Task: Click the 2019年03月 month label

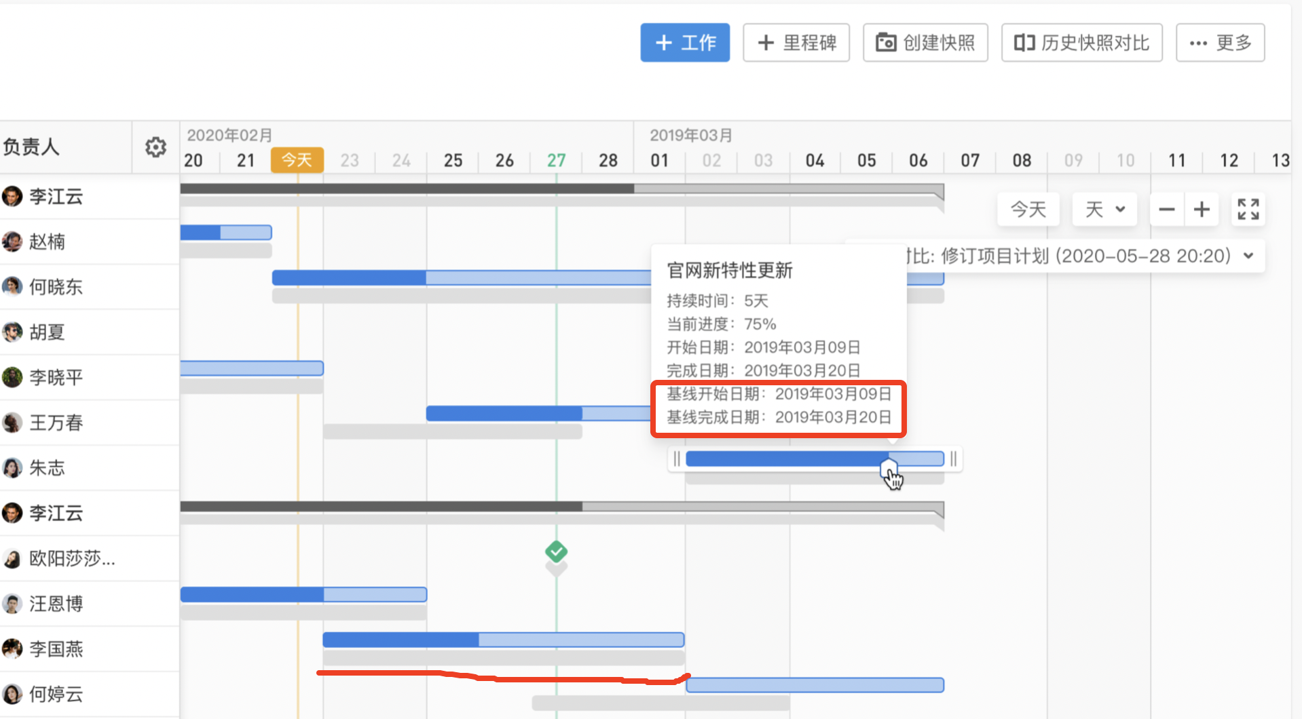Action: (x=691, y=135)
